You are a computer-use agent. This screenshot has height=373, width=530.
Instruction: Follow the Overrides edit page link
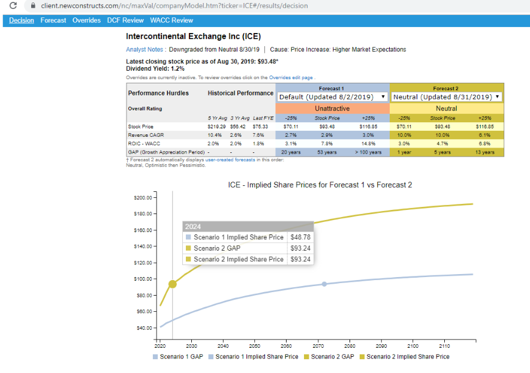click(291, 77)
